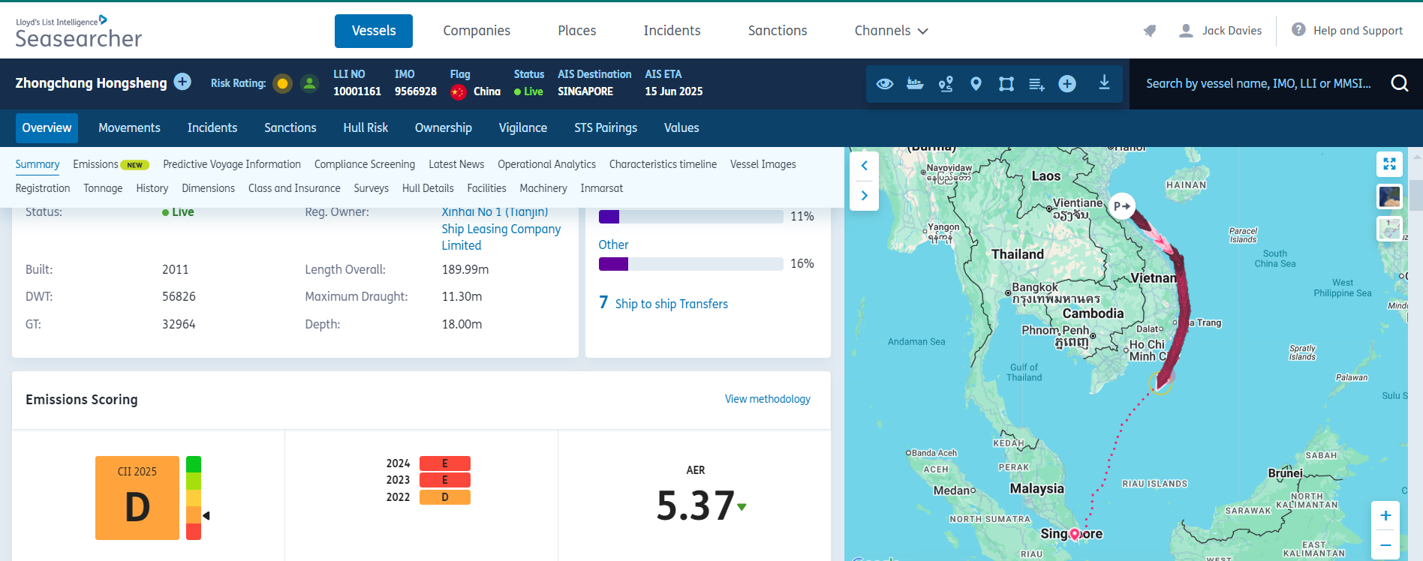
Task: Open the Hull Risk tab
Action: click(x=366, y=128)
